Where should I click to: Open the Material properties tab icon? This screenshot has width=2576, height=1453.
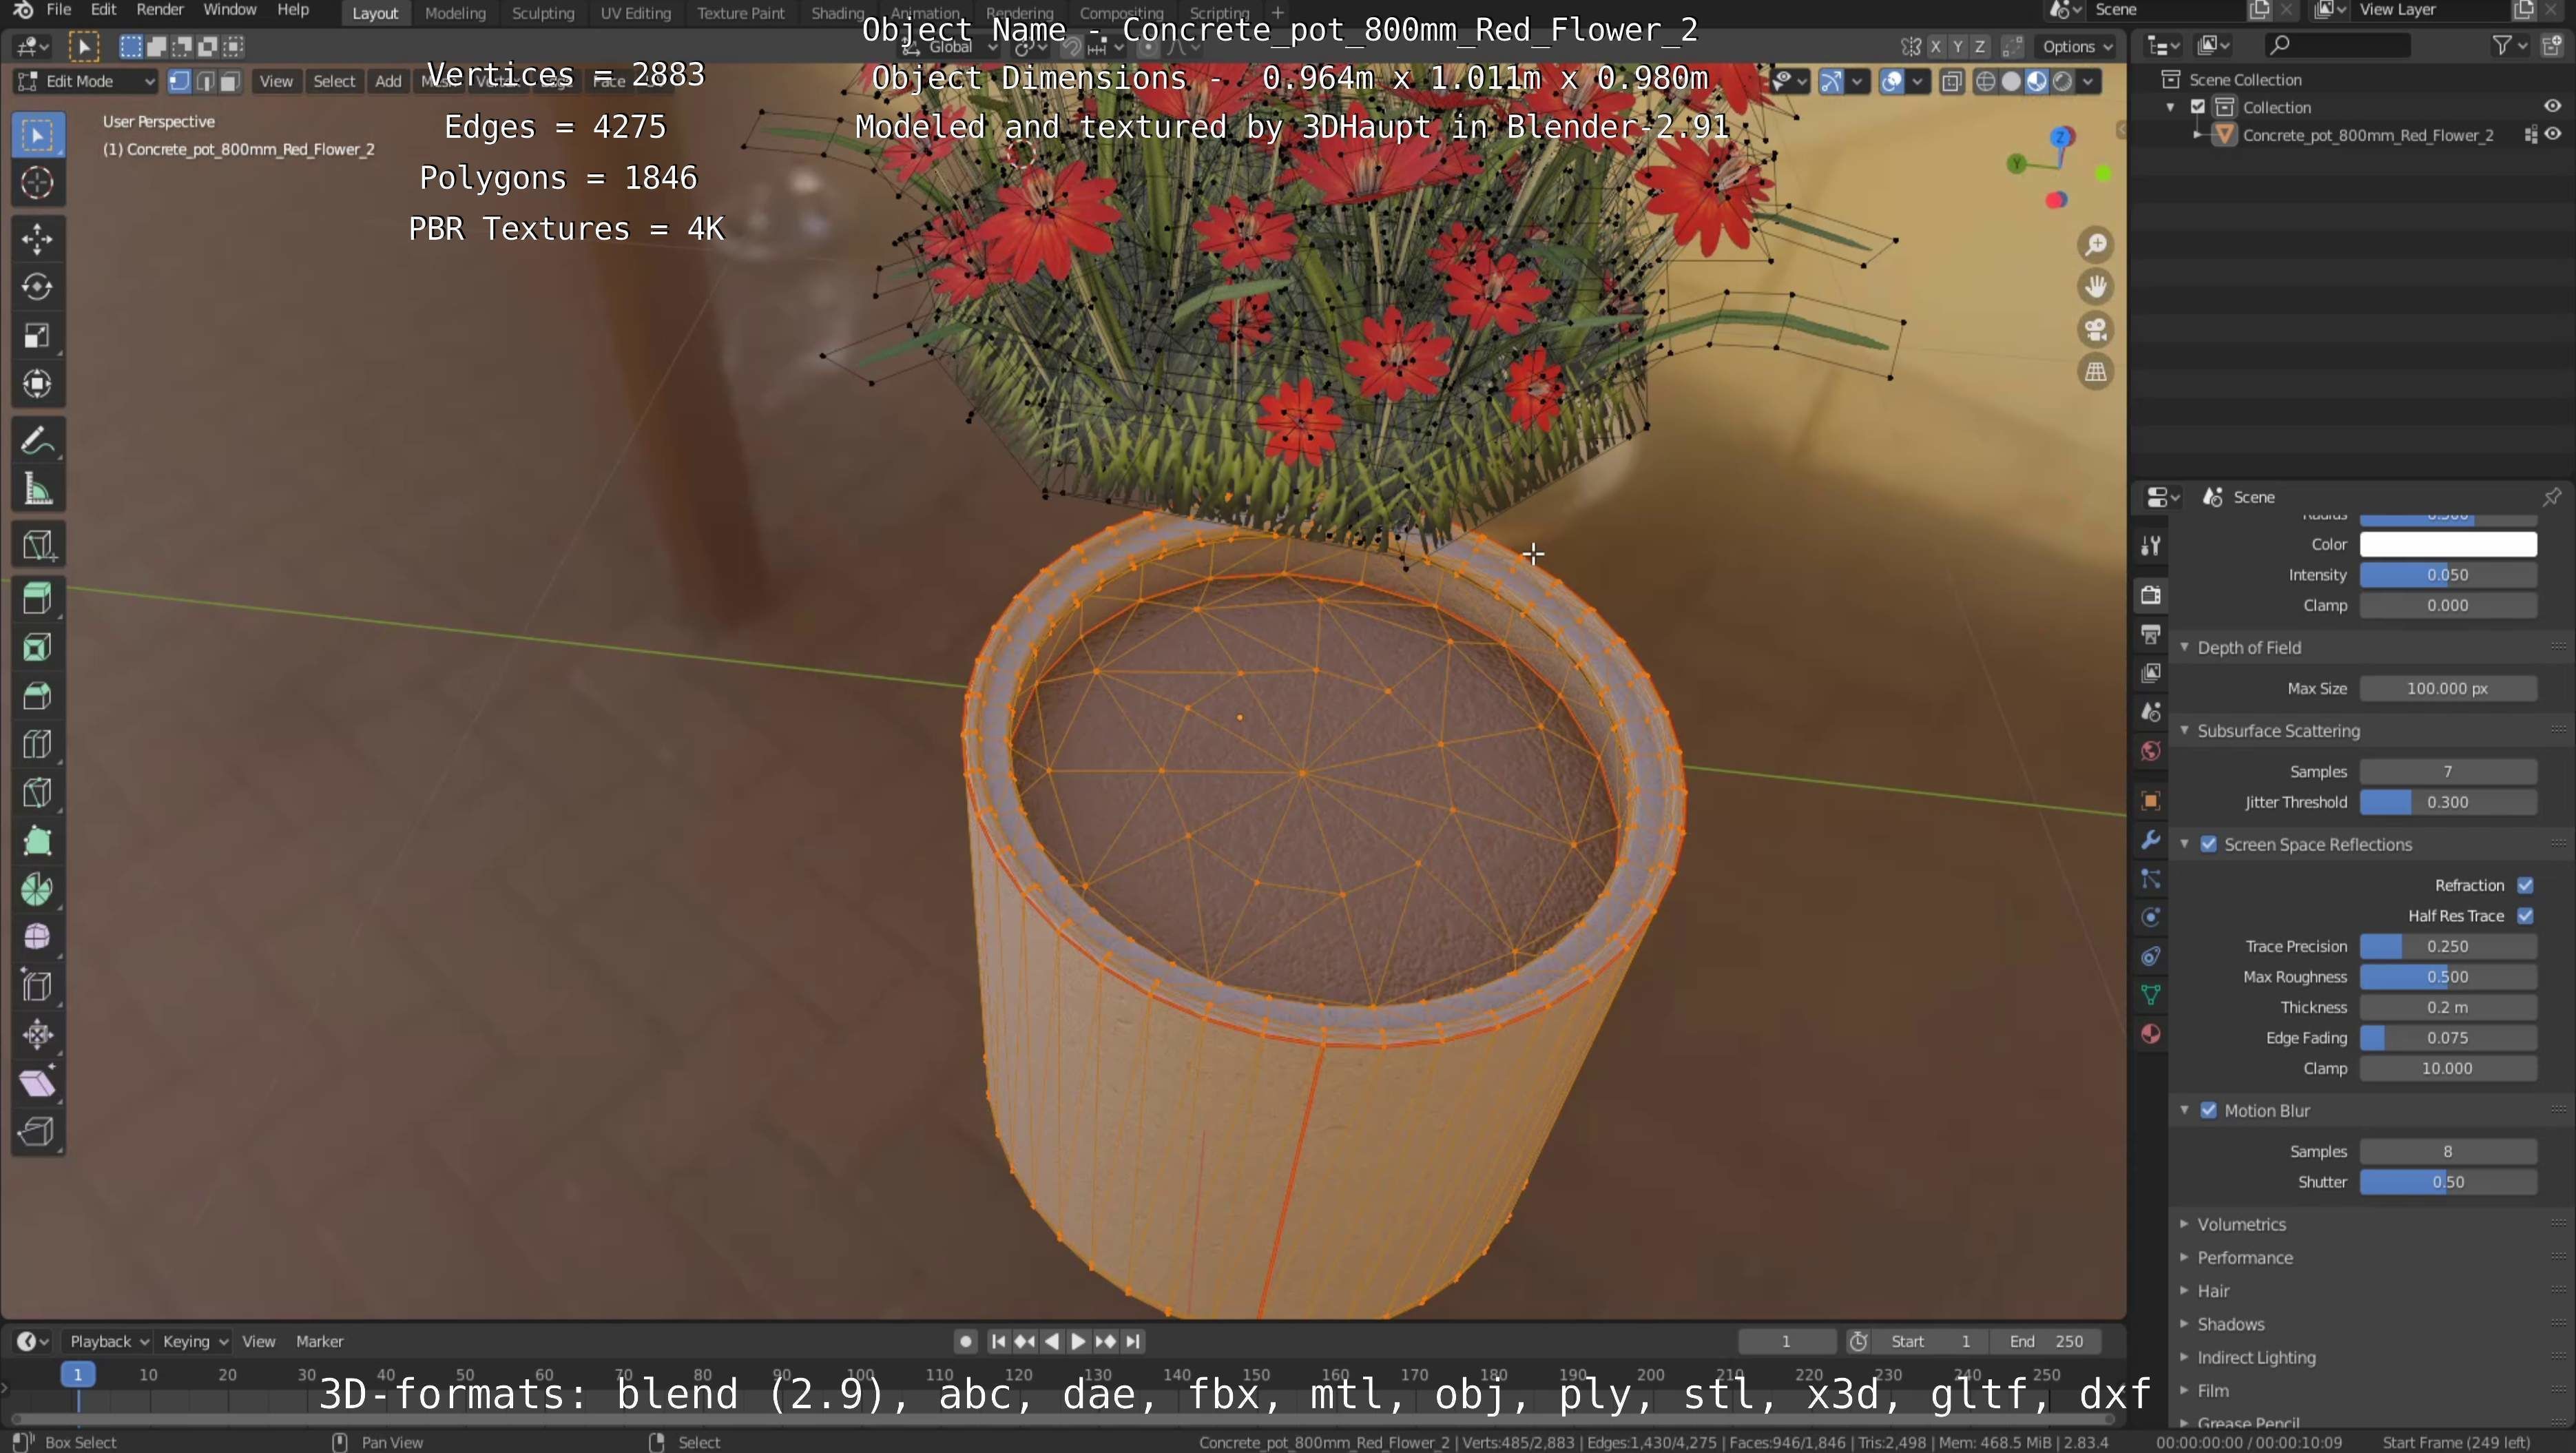pos(2150,1034)
